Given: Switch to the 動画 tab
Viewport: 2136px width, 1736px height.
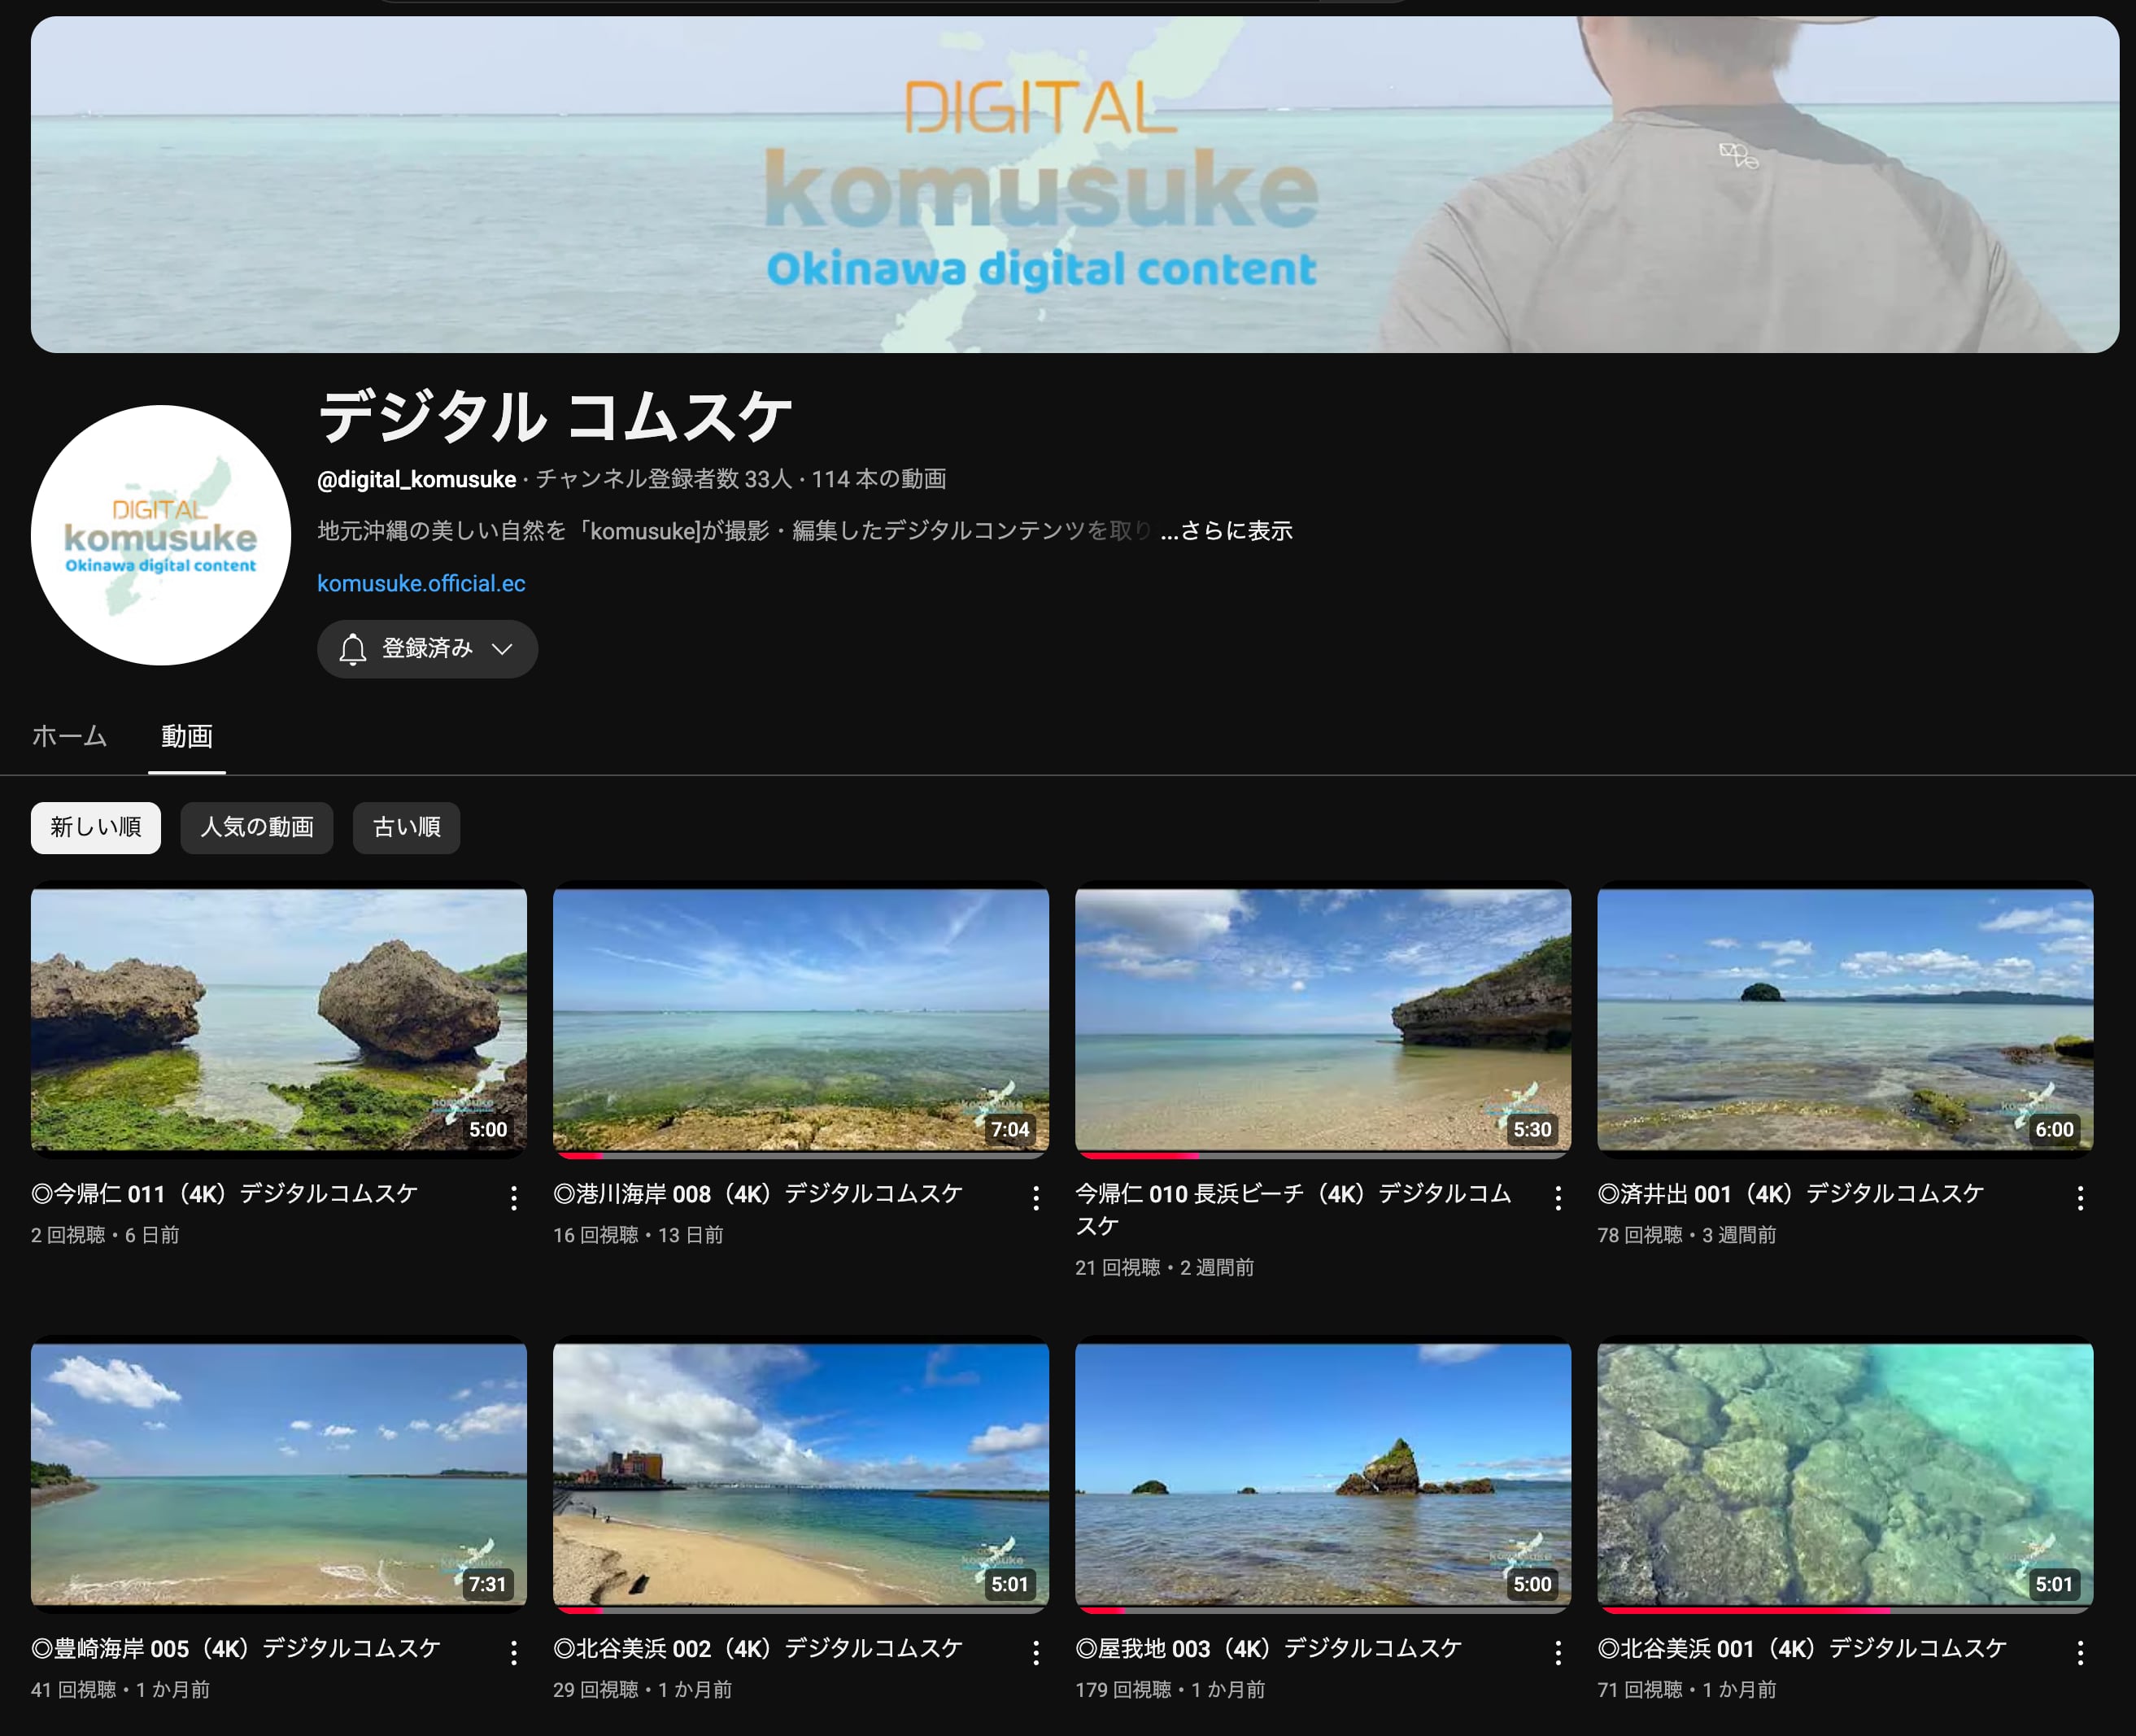Looking at the screenshot, I should click(x=187, y=736).
